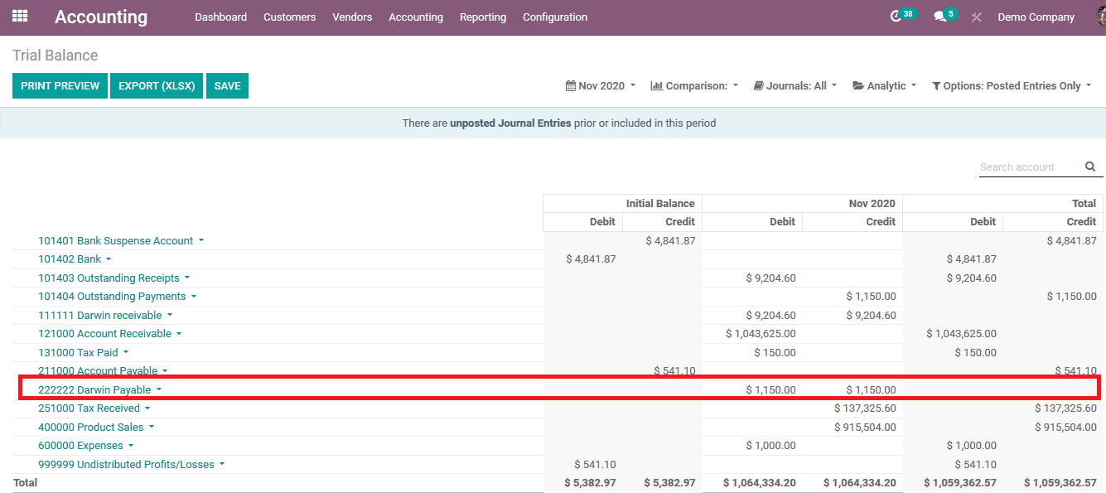The height and width of the screenshot is (493, 1106).
Task: Focus the Search account field
Action: [x=1030, y=167]
